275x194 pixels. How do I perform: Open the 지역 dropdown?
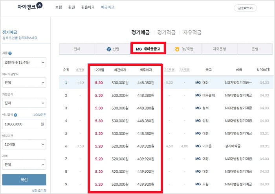pos(24,164)
